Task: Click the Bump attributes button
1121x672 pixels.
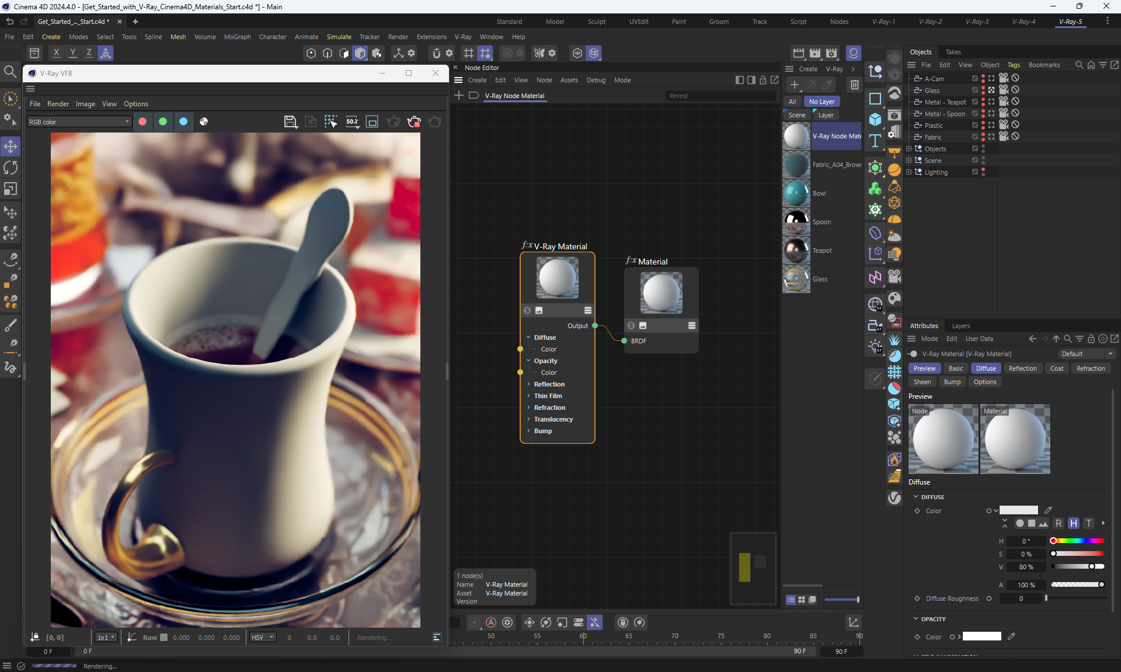Action: pos(952,382)
